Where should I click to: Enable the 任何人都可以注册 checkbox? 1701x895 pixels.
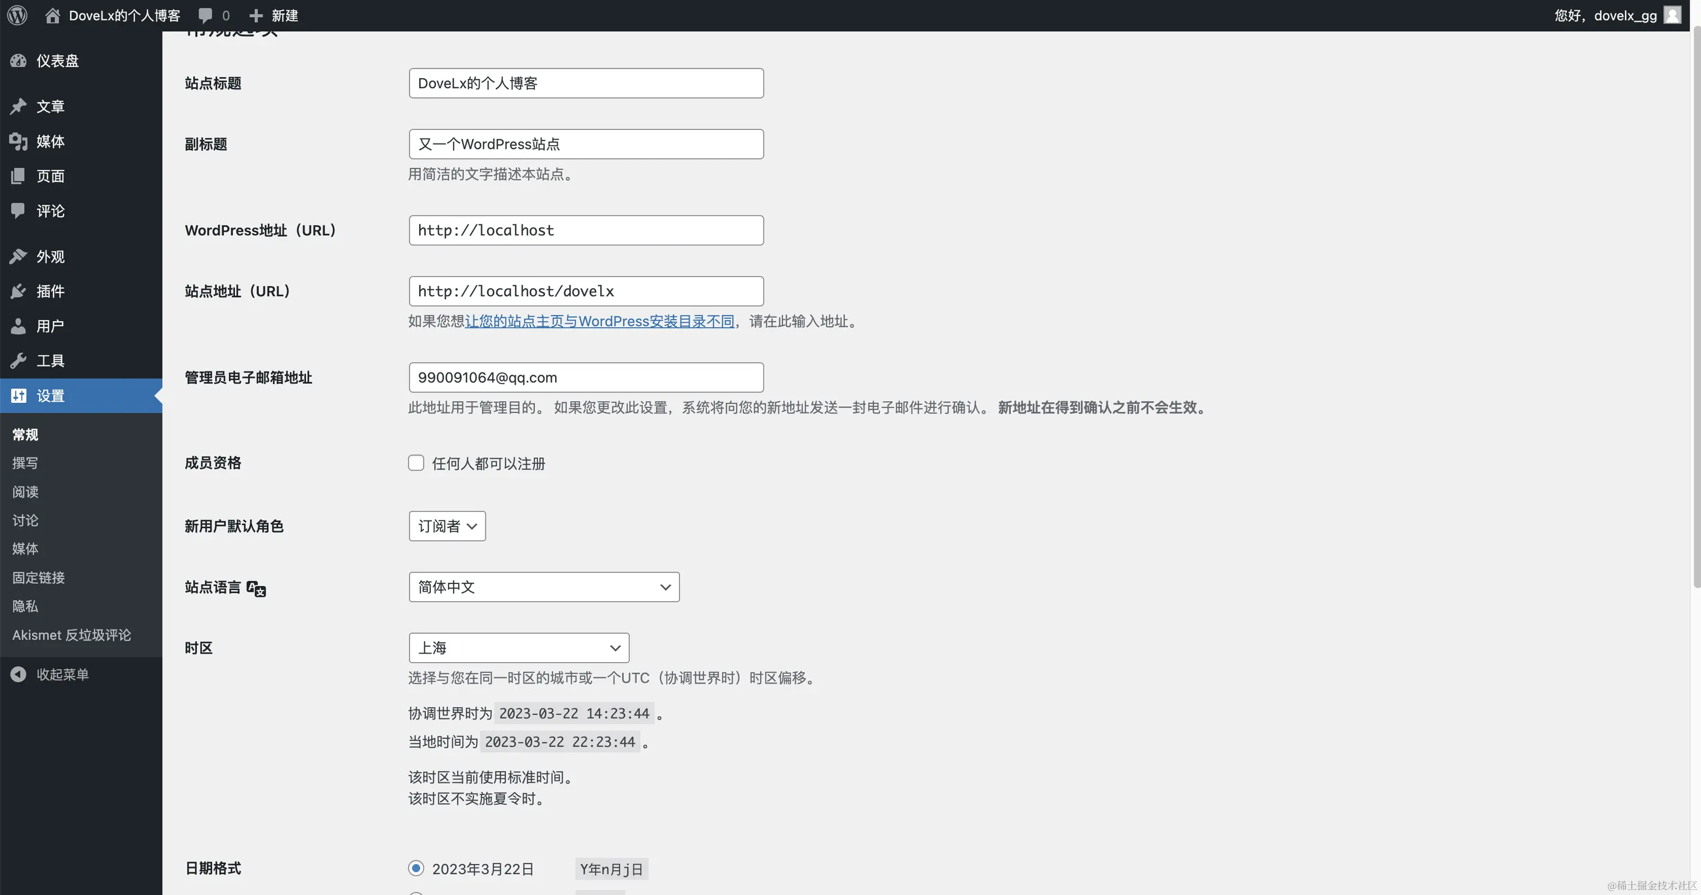point(416,463)
